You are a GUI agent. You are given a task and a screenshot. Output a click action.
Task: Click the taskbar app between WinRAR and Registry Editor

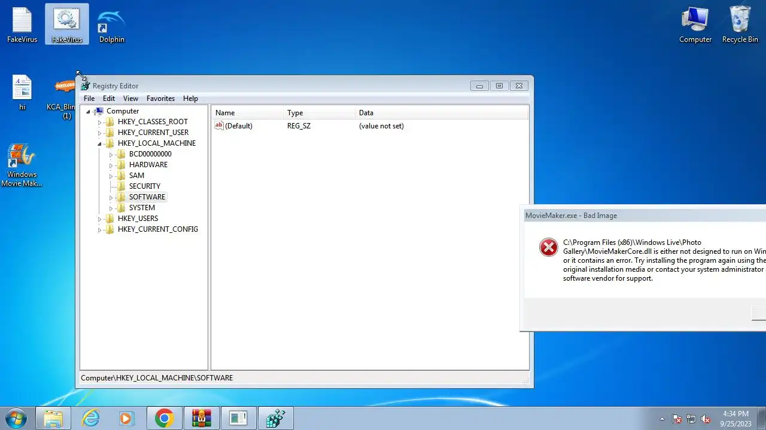tap(238, 418)
